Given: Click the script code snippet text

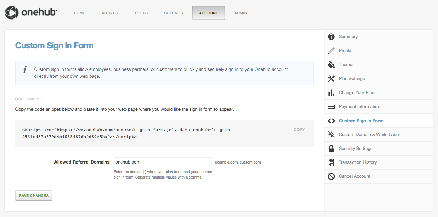Looking at the screenshot, I should (128, 133).
